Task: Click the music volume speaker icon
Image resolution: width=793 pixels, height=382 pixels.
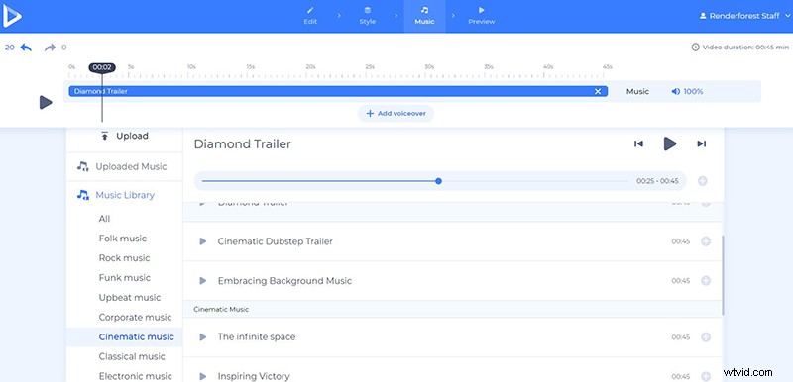Action: [675, 91]
